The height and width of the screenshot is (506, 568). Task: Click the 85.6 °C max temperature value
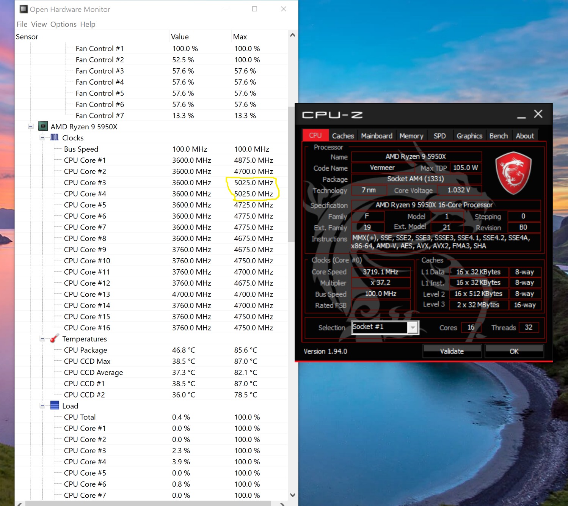246,350
